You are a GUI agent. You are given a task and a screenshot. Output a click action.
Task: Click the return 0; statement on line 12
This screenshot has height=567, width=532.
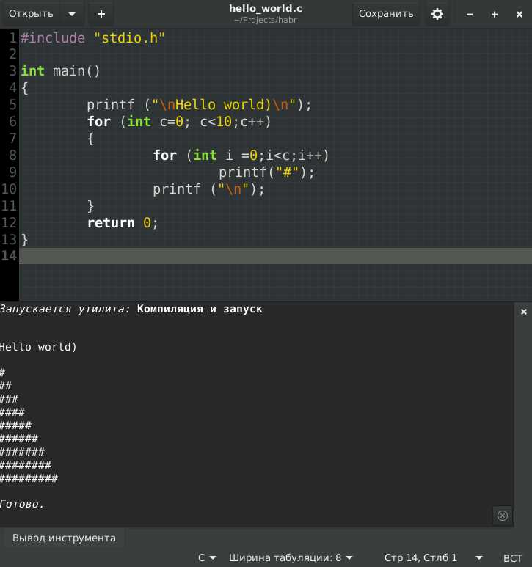[123, 223]
